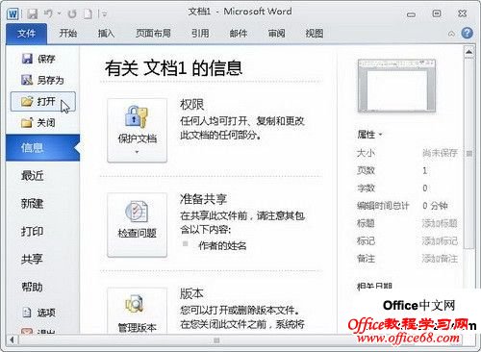Click the Word Help question mark icon
This screenshot has height=352, width=481.
point(468,33)
